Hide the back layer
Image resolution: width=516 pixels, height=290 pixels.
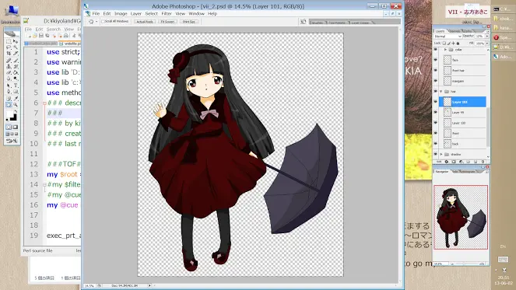tap(435, 144)
